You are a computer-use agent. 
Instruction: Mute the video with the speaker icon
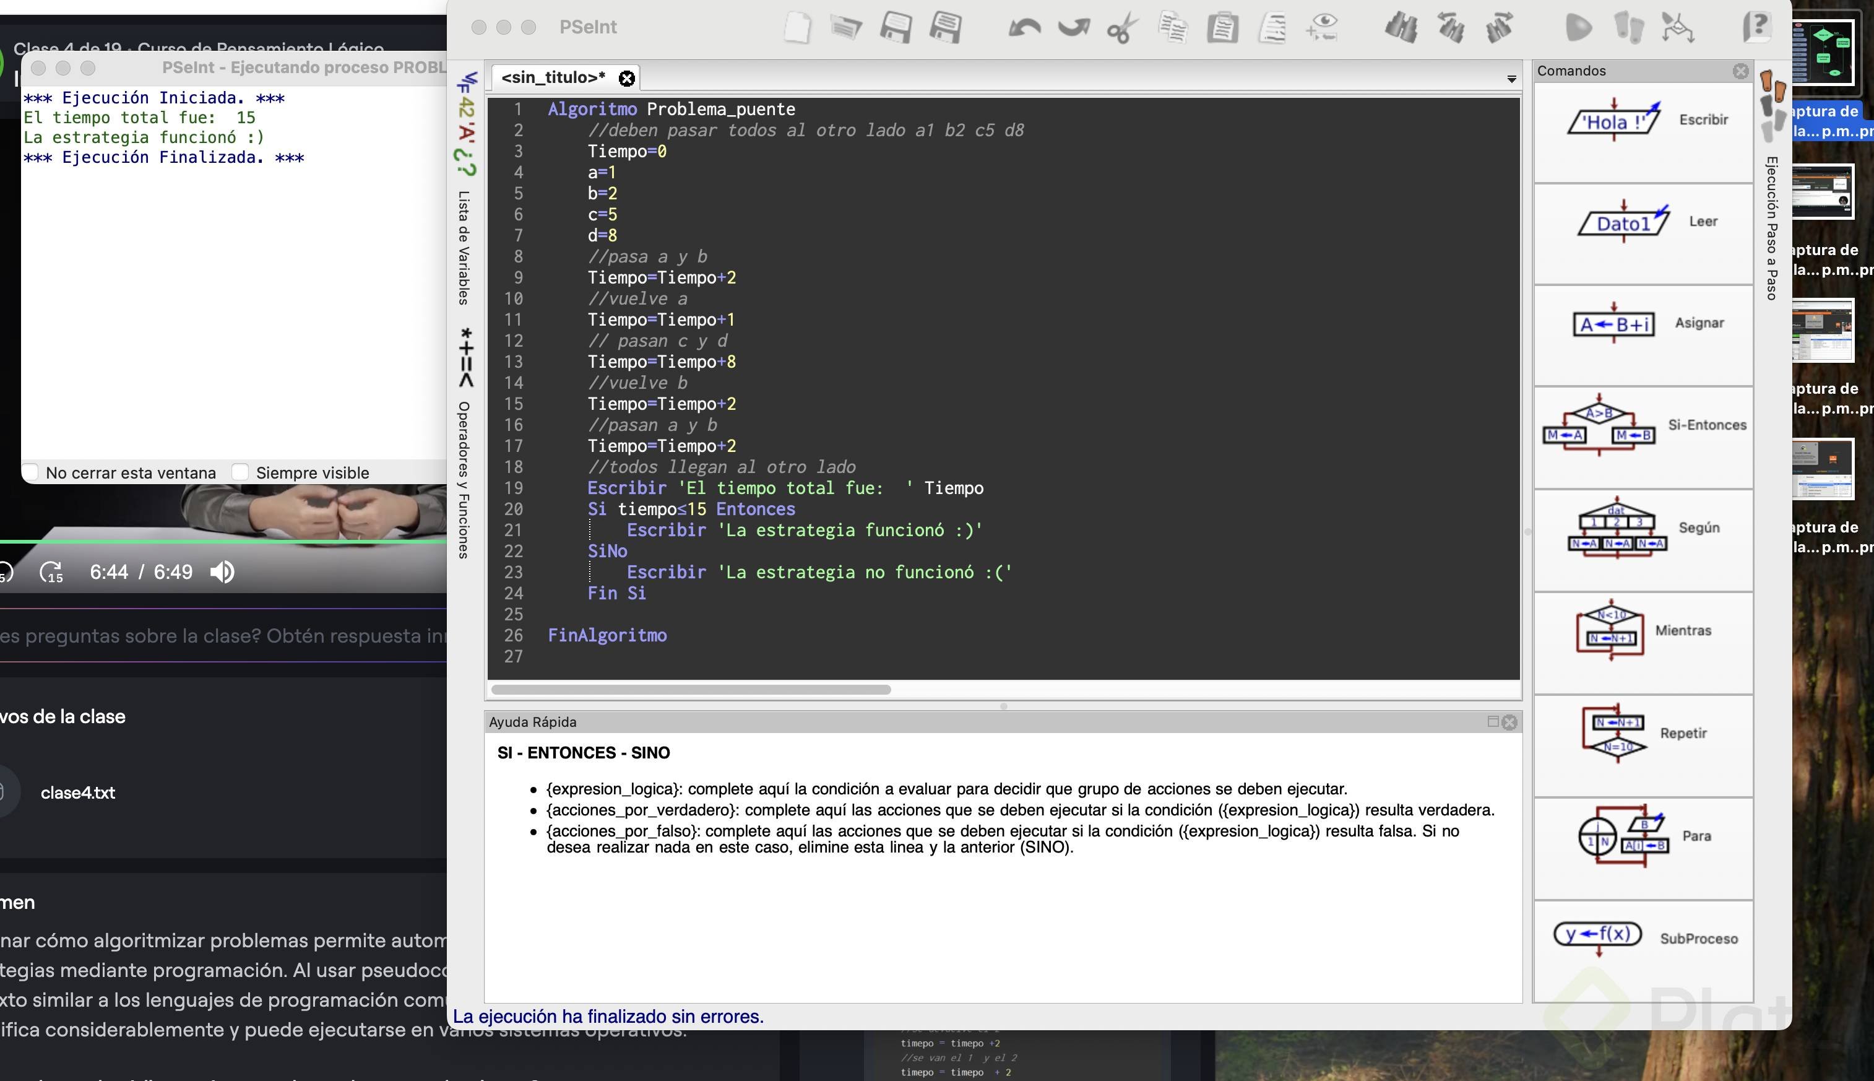click(x=222, y=571)
